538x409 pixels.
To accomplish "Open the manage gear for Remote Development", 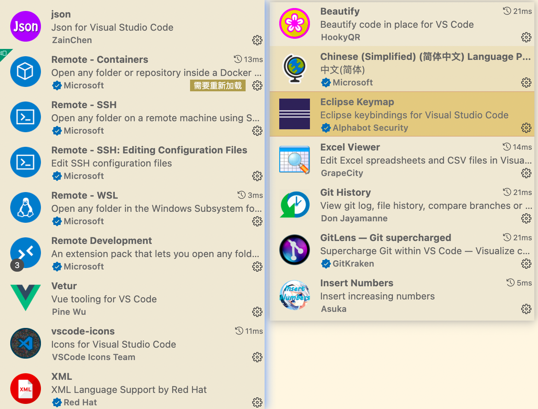I will tap(257, 267).
